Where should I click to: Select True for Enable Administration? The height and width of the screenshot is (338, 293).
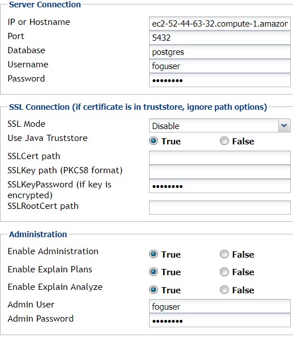pos(154,254)
